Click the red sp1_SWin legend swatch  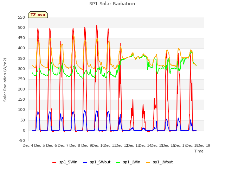pos(54,163)
